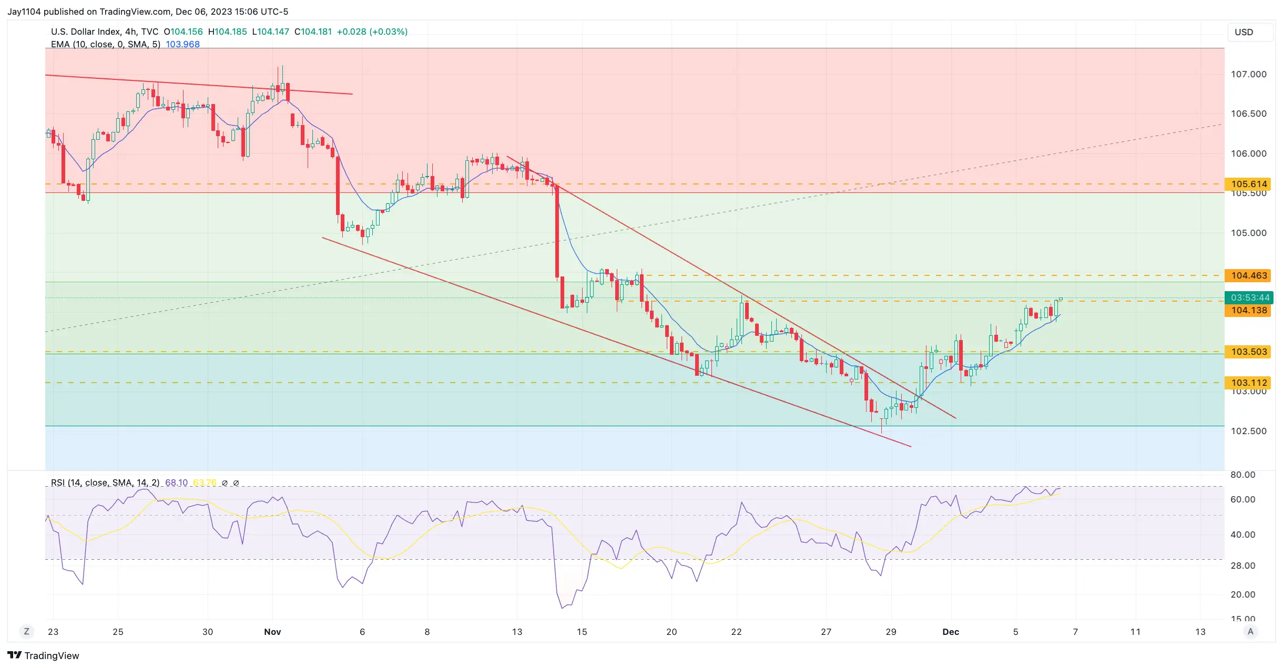Click the change value +0.028 (+0.03%)

point(372,32)
